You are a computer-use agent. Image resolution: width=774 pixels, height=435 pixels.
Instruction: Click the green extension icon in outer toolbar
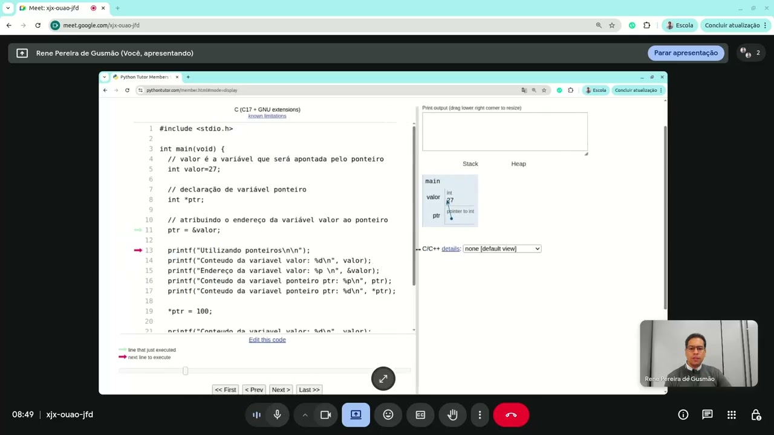click(632, 25)
